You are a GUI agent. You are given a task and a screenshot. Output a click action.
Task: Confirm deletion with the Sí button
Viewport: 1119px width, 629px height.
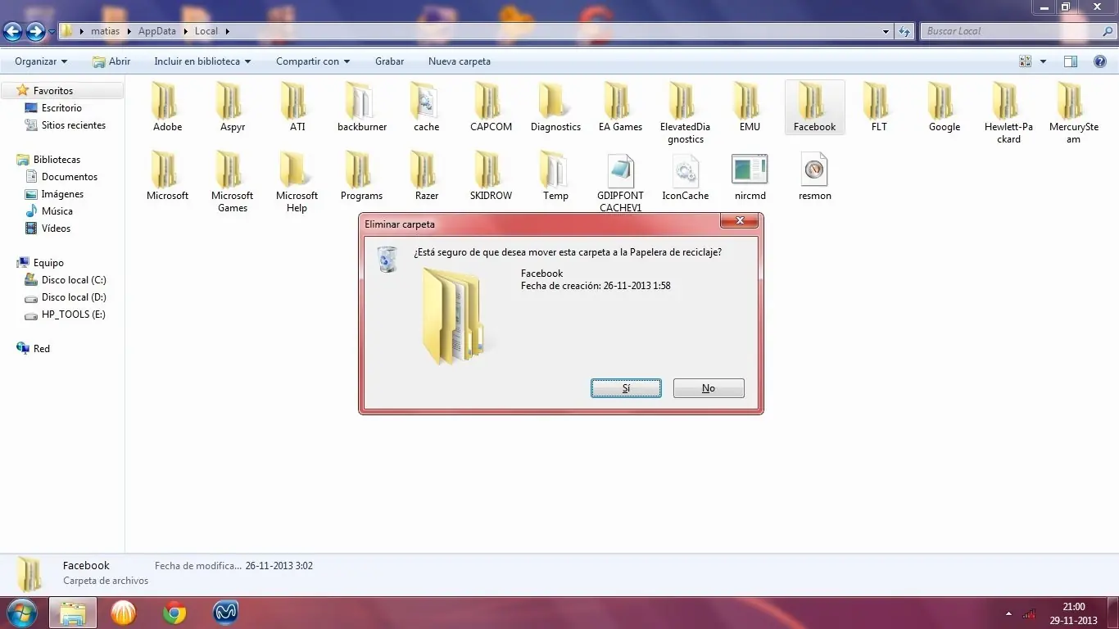(x=626, y=388)
